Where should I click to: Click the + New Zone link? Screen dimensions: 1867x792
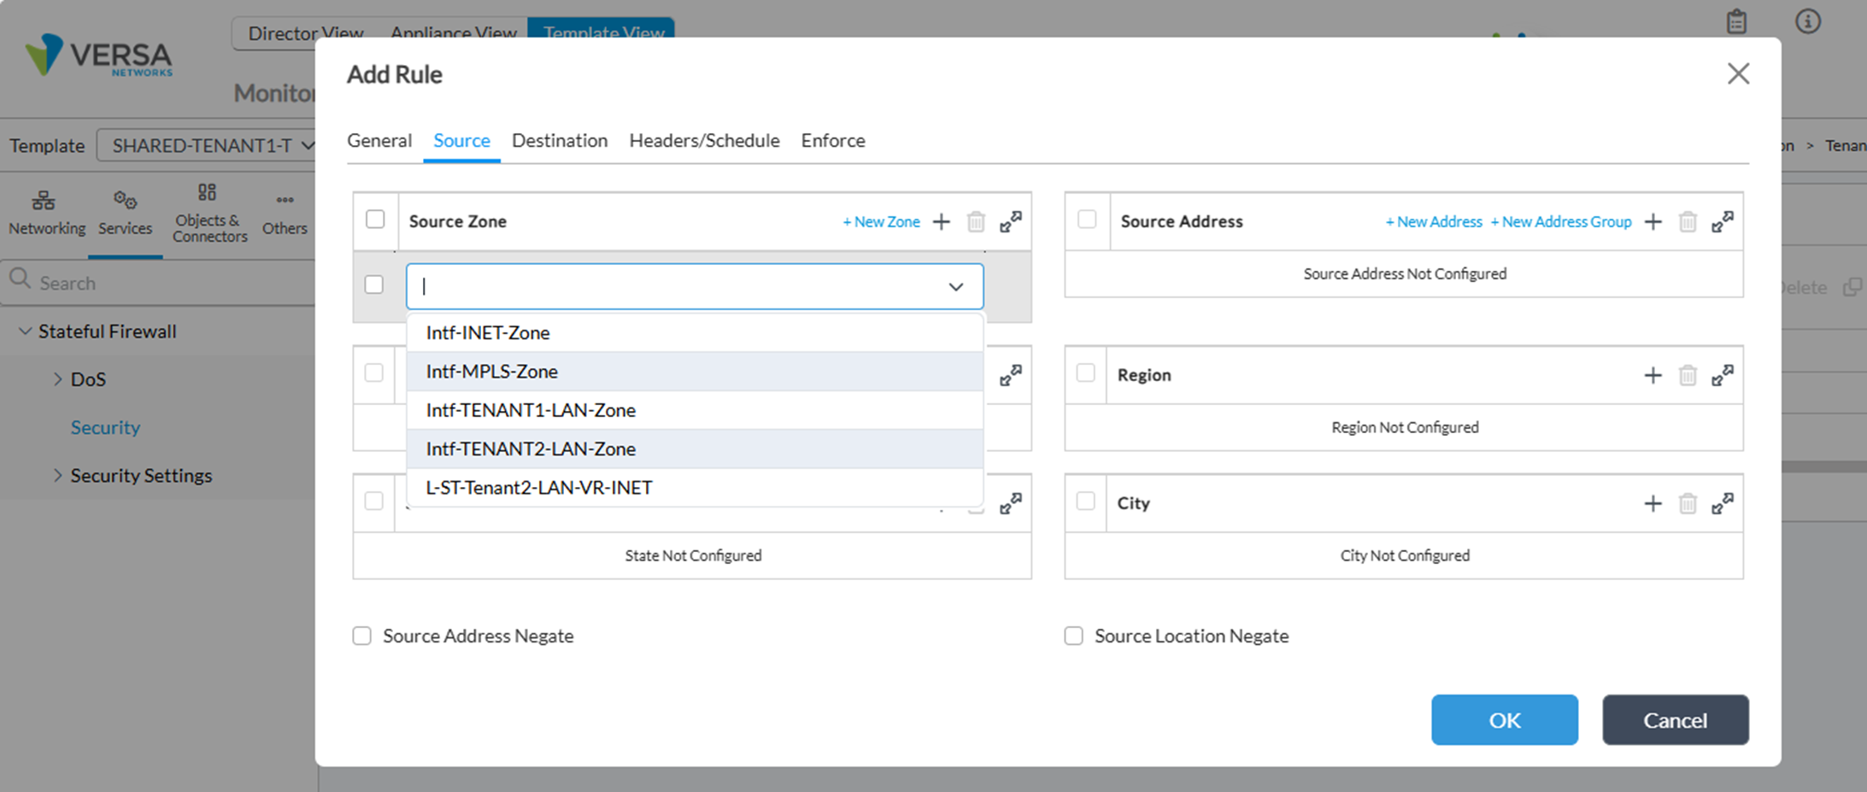point(881,222)
